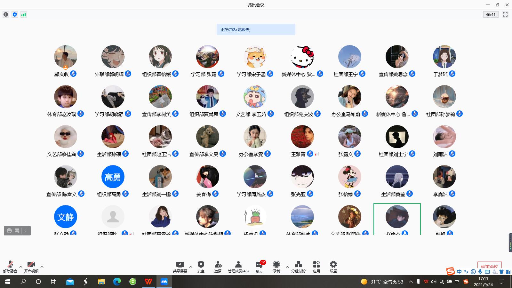This screenshot has width=512, height=288.
Task: Open the emoji reaction smiley icon
Action: coord(9,231)
